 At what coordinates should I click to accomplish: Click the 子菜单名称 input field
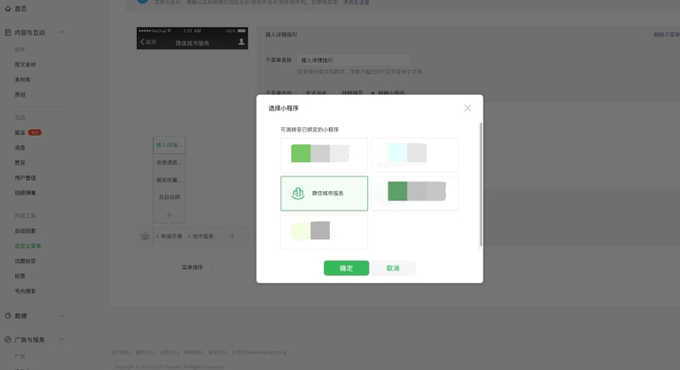[354, 60]
